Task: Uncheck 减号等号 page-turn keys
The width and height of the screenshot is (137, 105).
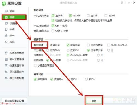Action: coord(68,45)
